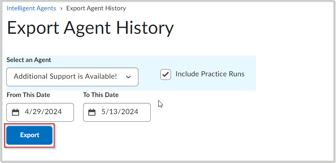336x163 pixels.
Task: Click the checkmark in Include Practice Runs
Action: tap(166, 74)
